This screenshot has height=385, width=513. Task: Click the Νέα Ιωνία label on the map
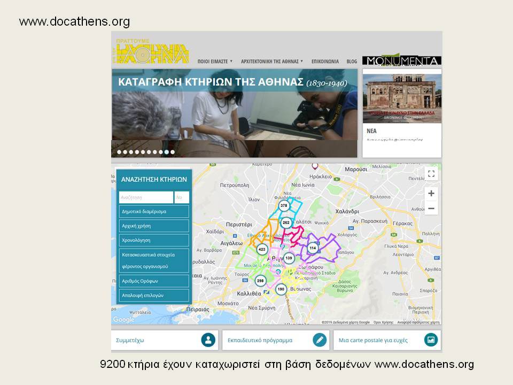302,184
